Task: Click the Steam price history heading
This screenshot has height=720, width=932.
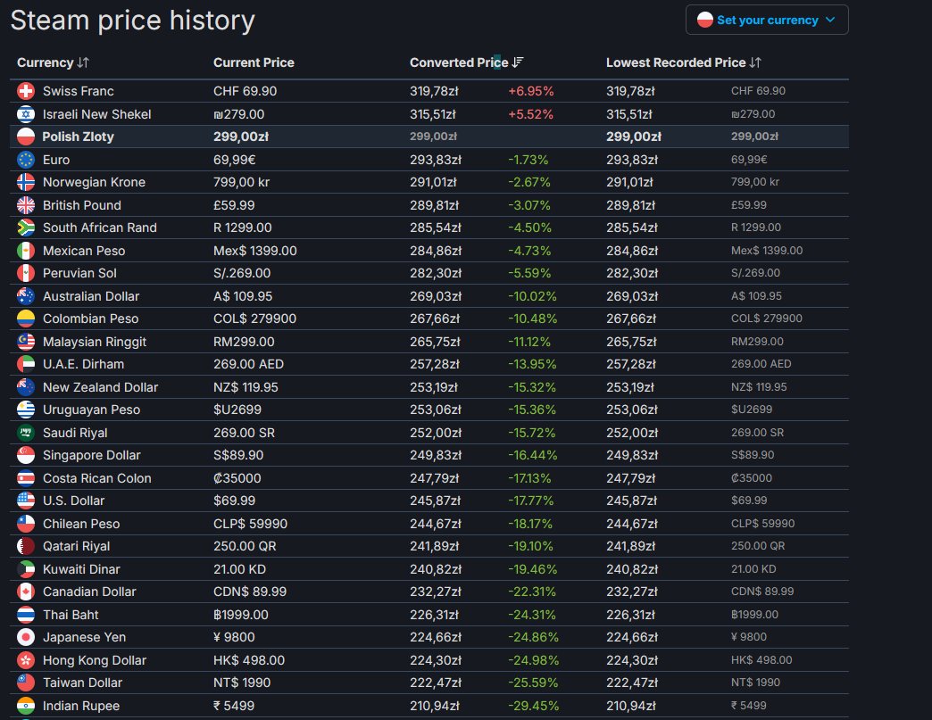Action: [x=132, y=21]
